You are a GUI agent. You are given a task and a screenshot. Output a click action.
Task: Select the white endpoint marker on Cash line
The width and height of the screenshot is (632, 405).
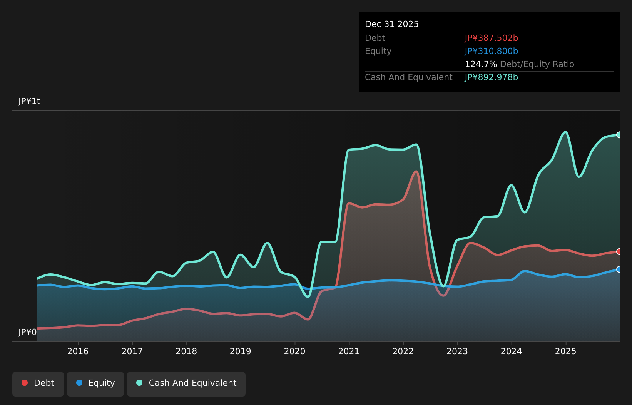(619, 135)
